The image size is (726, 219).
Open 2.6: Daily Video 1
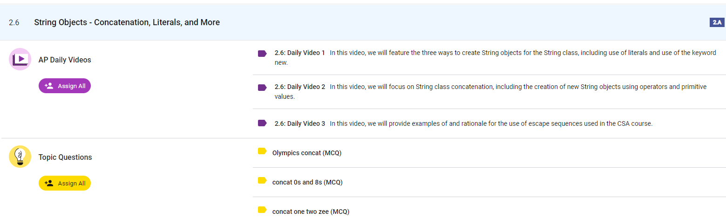pos(300,53)
